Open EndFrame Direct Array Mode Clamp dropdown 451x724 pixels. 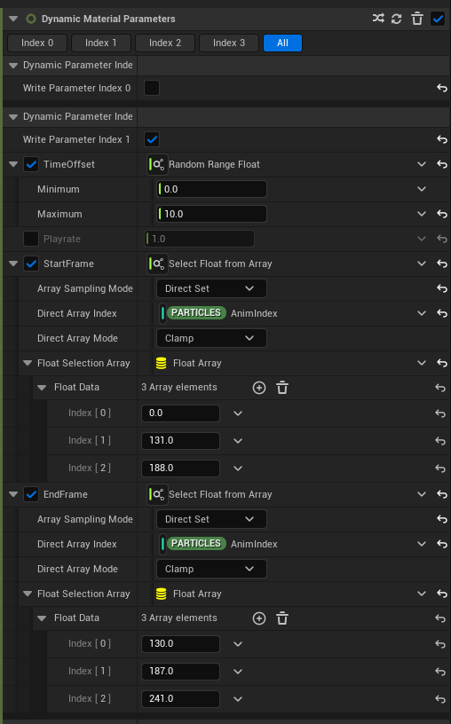tap(211, 569)
